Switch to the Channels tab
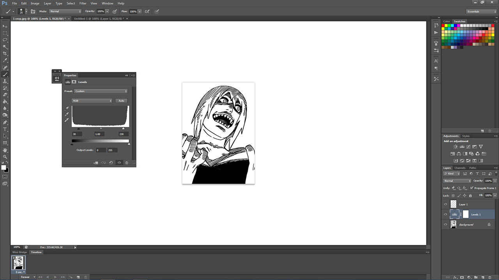The height and width of the screenshot is (280, 499). [460, 168]
